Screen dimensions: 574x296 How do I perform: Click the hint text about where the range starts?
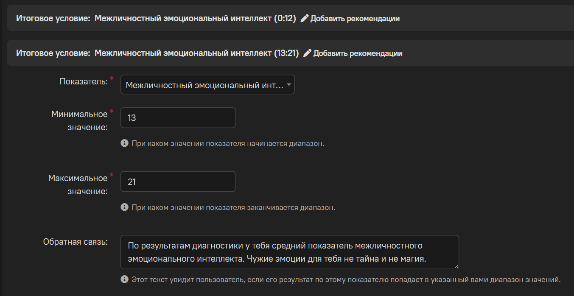click(228, 143)
